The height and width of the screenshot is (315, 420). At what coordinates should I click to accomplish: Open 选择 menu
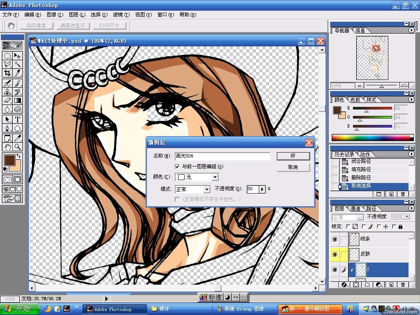(99, 15)
